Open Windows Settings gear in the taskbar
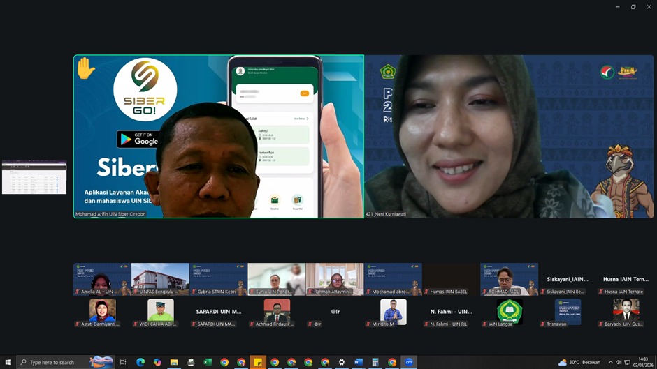This screenshot has width=657, height=369. tap(342, 362)
